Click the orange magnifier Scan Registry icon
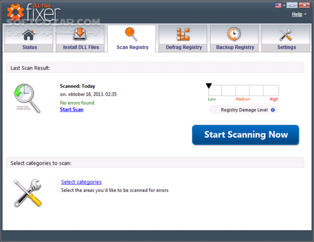 click(x=131, y=34)
